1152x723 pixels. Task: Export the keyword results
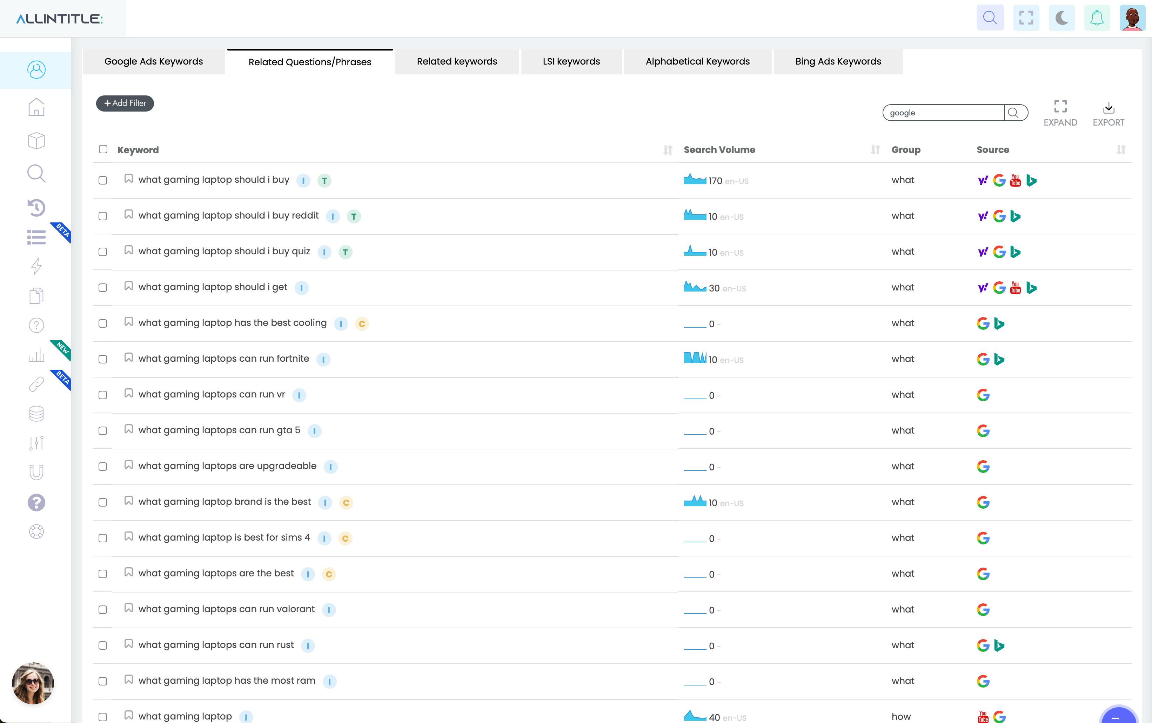click(x=1109, y=114)
